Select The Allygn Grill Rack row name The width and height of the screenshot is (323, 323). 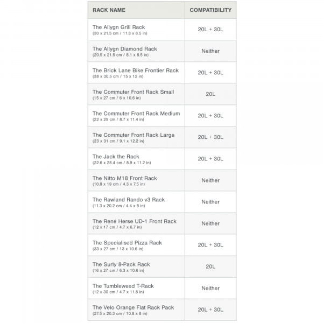click(x=118, y=27)
